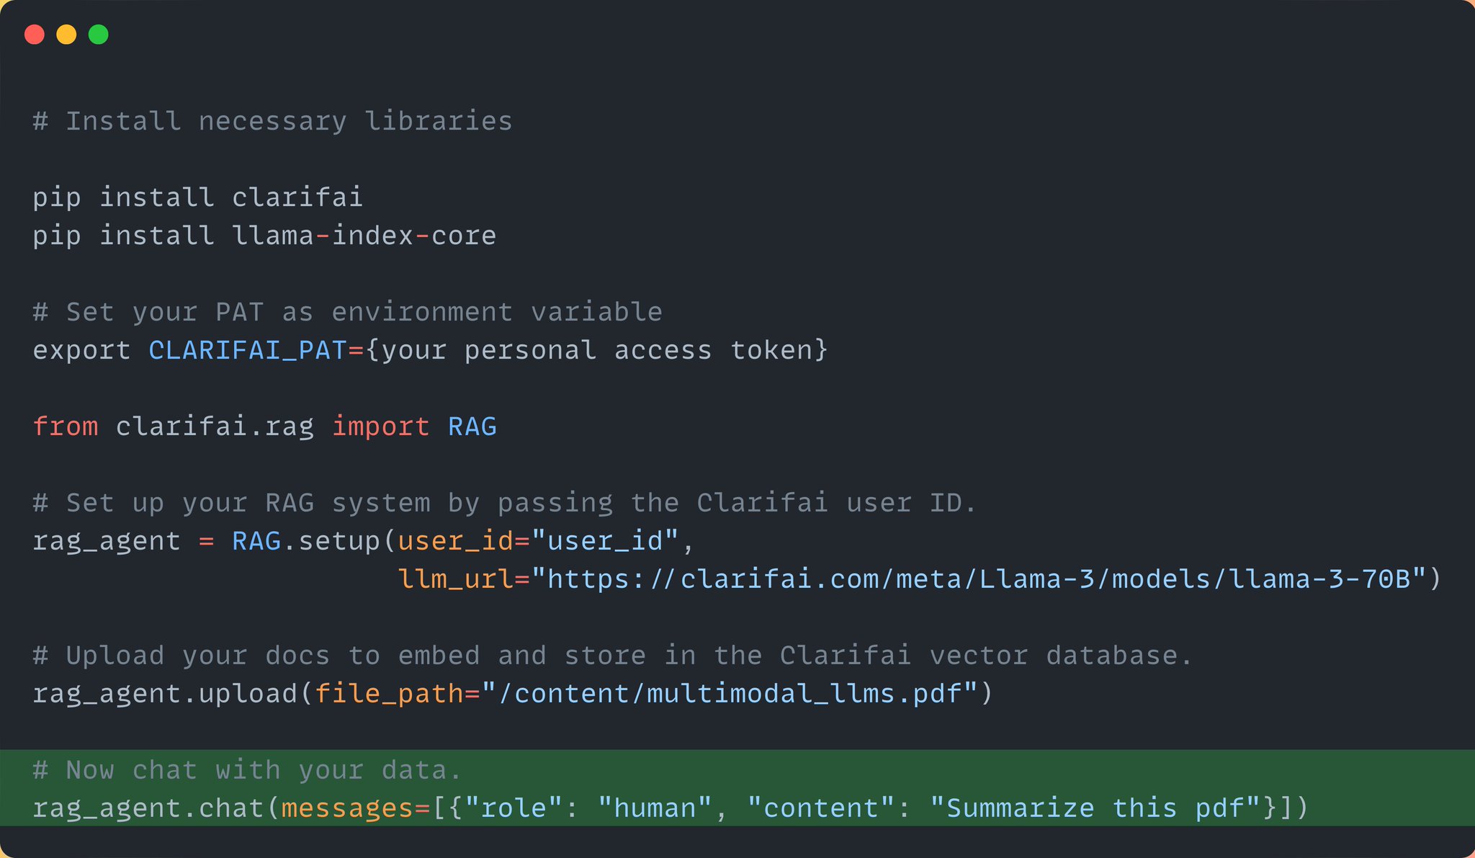Click the "user_id=" parameter name

tap(464, 541)
